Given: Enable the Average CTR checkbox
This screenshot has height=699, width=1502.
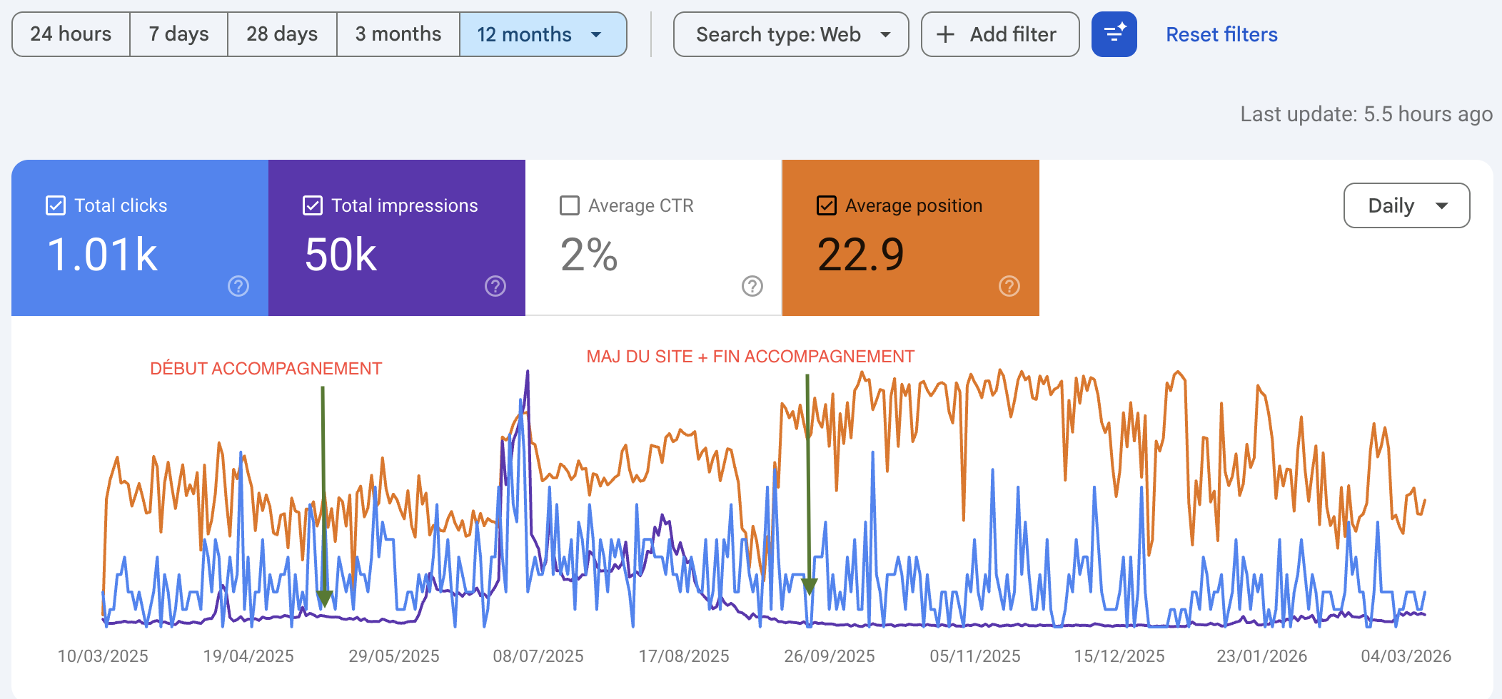Looking at the screenshot, I should tap(570, 205).
